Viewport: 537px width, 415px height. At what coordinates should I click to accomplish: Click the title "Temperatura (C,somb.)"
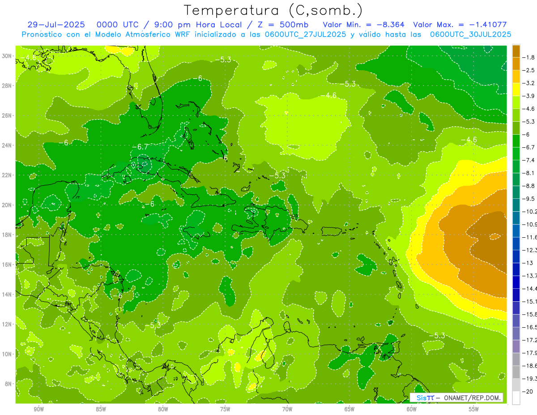coord(273,10)
